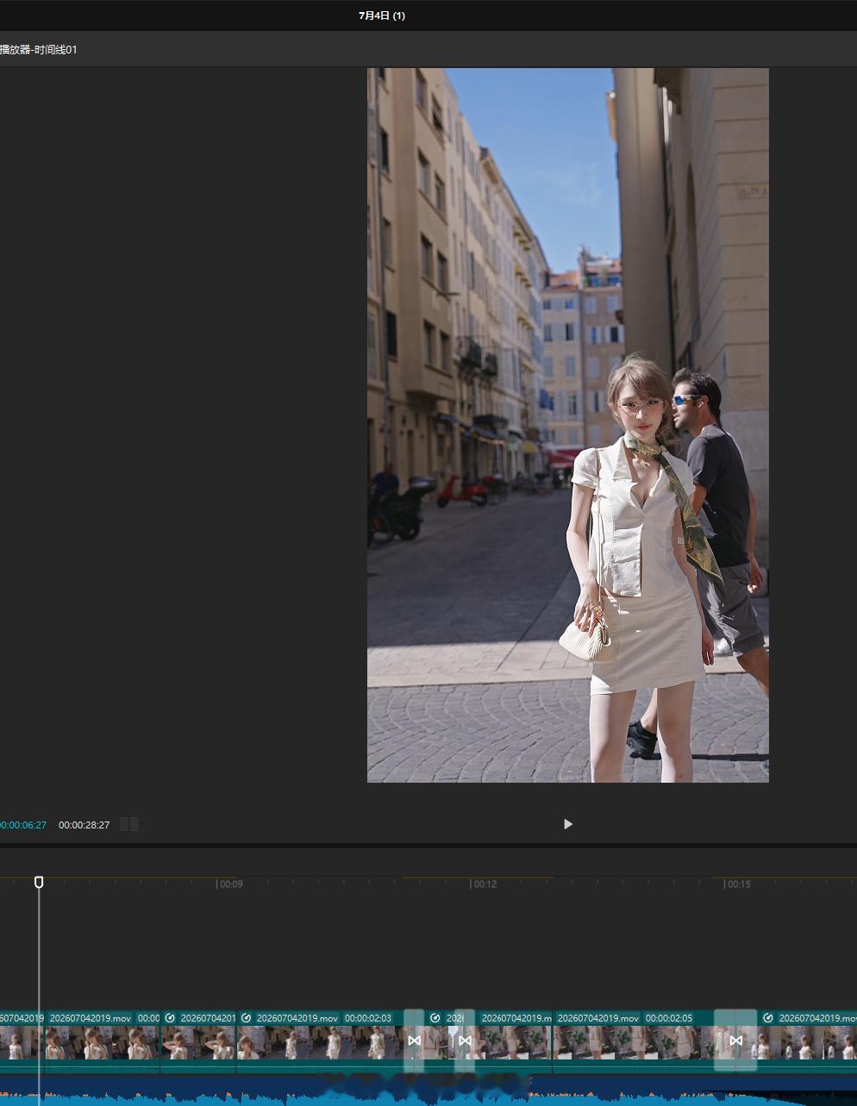Click speed icon on the 00:00:02:03 clip
857x1106 pixels.
tap(246, 1018)
